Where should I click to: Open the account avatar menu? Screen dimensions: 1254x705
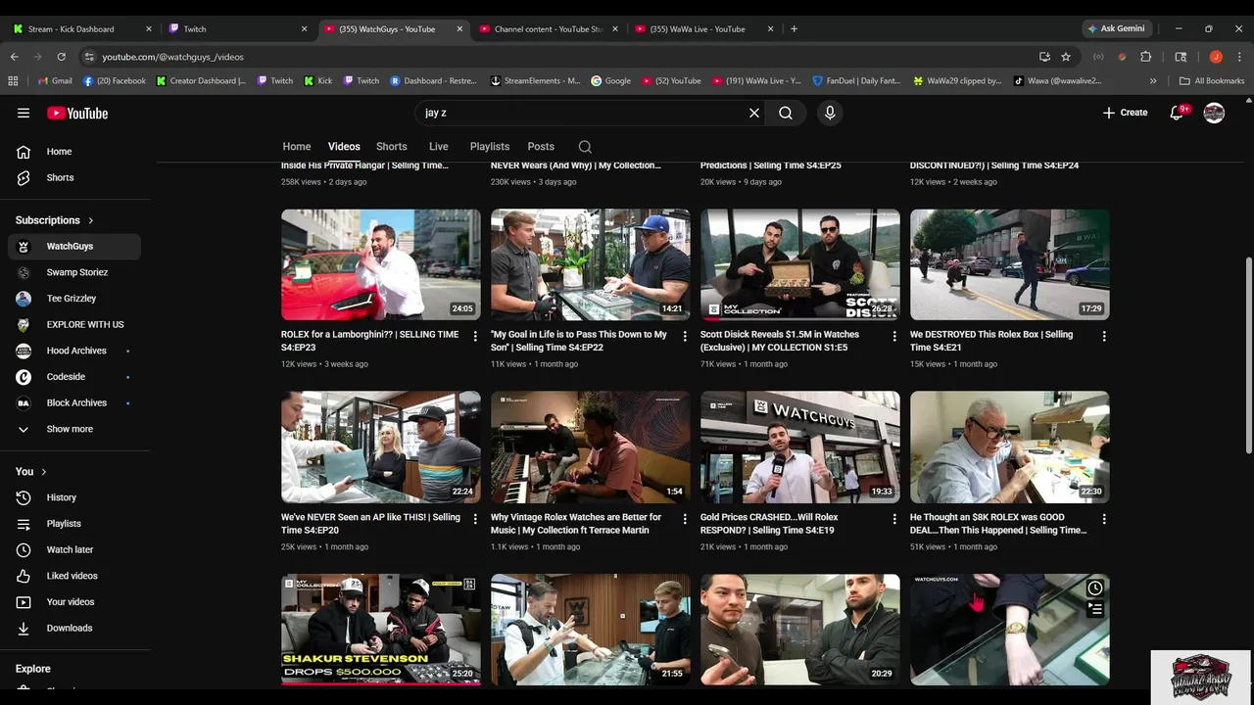(x=1214, y=113)
